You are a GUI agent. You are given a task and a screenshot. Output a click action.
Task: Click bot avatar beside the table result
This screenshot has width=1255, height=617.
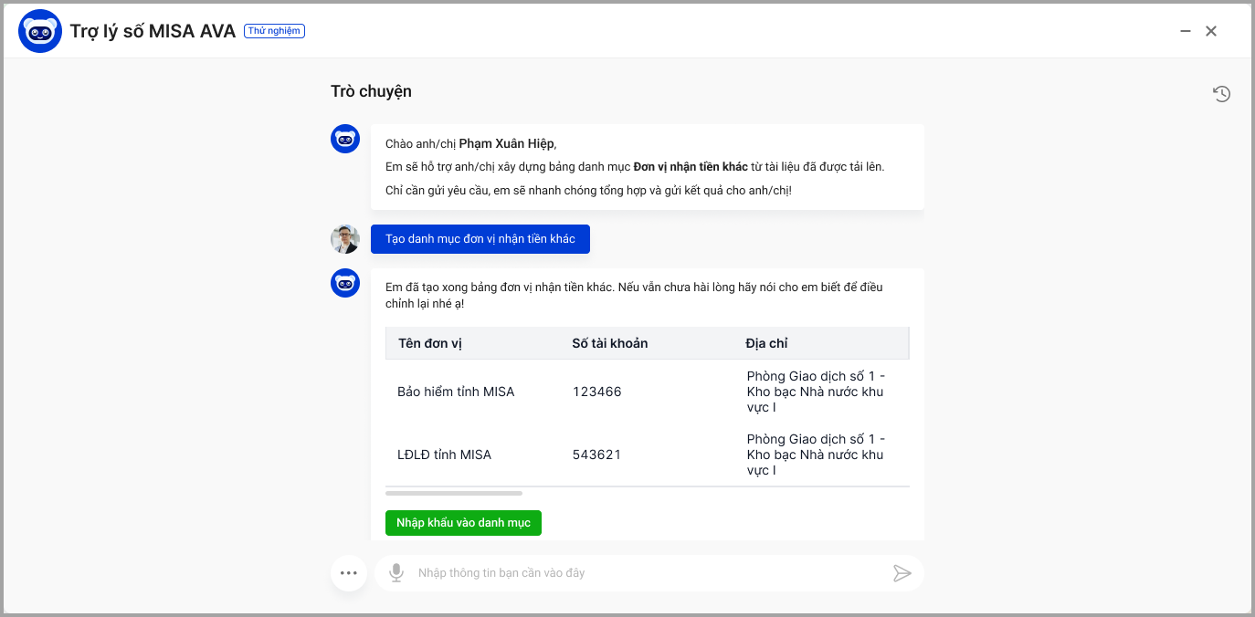(x=345, y=283)
